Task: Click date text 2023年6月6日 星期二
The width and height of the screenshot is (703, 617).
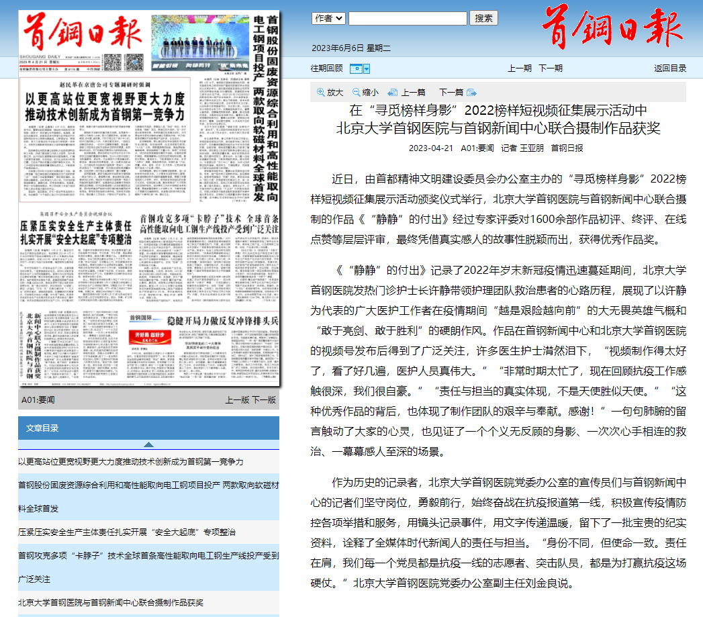Action: click(x=351, y=48)
